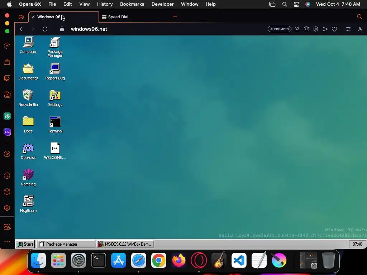Screen dimensions: 367x275
Task: Open the Developer menu
Action: click(x=162, y=4)
